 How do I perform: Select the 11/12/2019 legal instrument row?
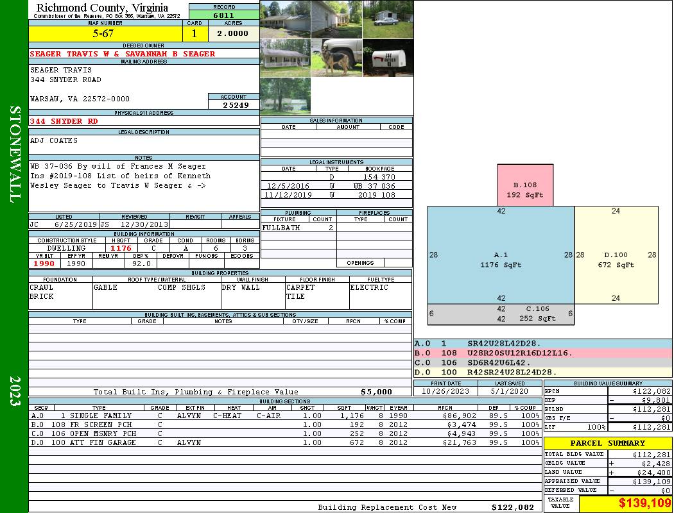336,195
